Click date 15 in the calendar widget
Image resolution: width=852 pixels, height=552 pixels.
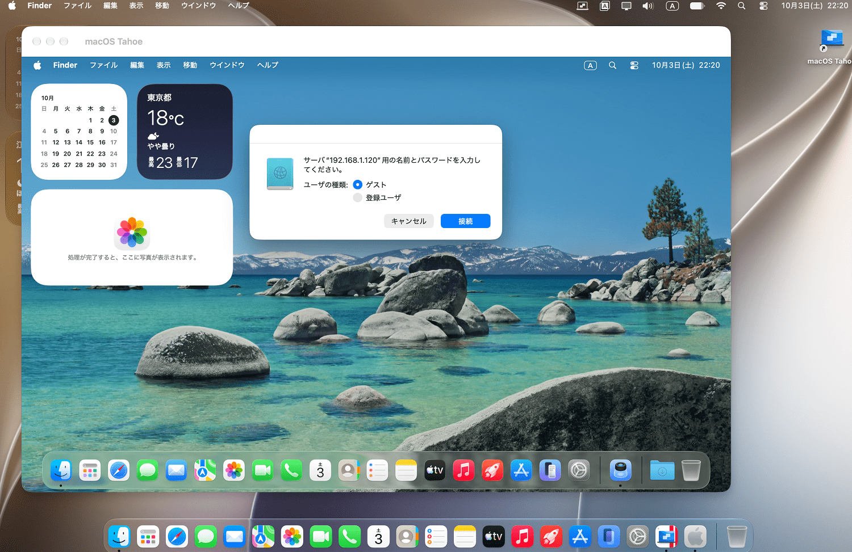pos(90,142)
